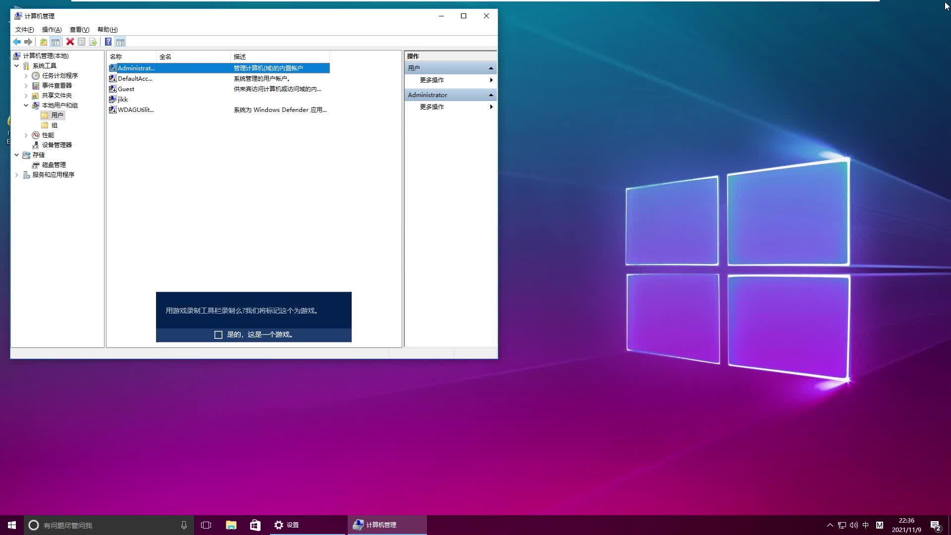Image resolution: width=951 pixels, height=535 pixels.
Task: Check 是的，这是一个游戏 in the game bar prompt
Action: 218,334
